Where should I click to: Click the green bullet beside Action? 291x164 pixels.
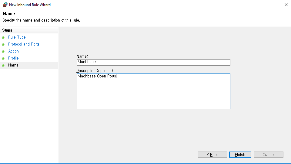click(x=3, y=51)
